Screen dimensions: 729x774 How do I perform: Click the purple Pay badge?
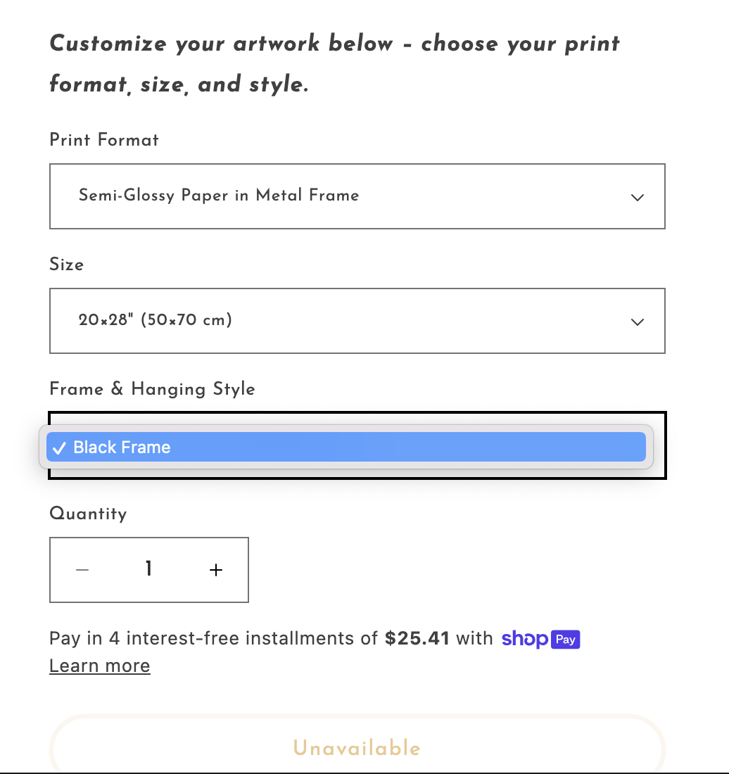click(566, 639)
